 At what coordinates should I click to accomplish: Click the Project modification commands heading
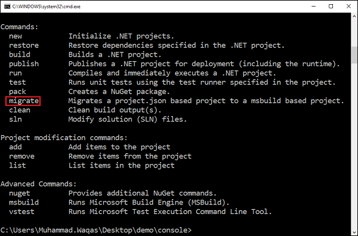64,138
